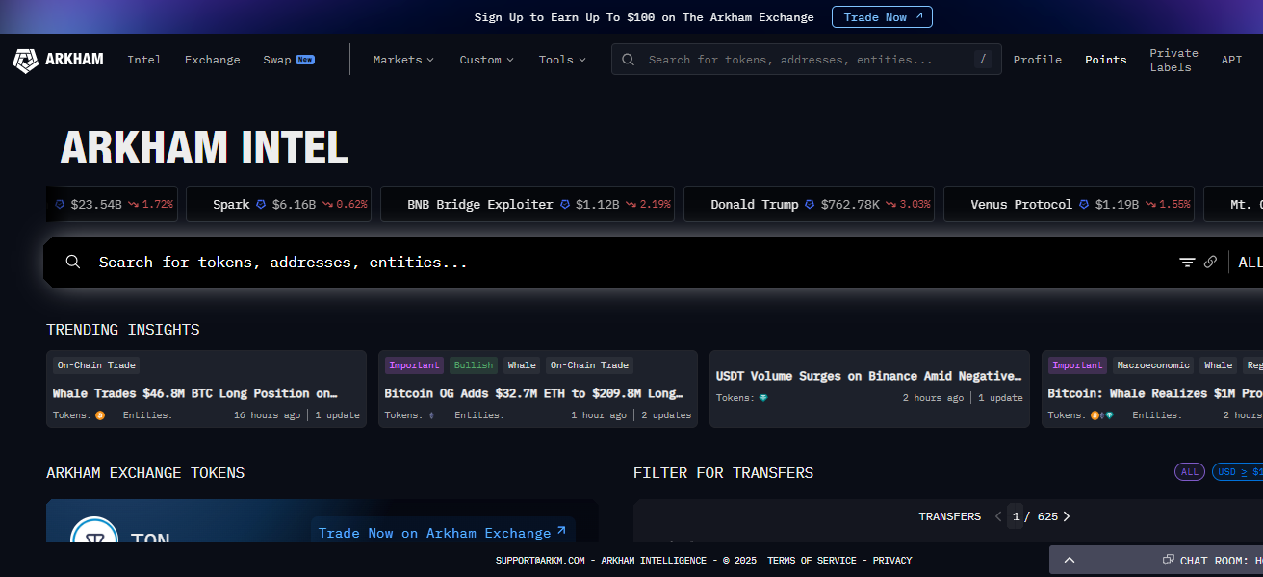Click the Trade Now banner button
This screenshot has width=1263, height=577.
point(882,17)
